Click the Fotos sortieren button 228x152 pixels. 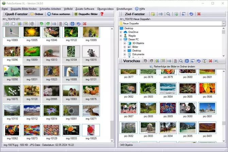pos(59,14)
